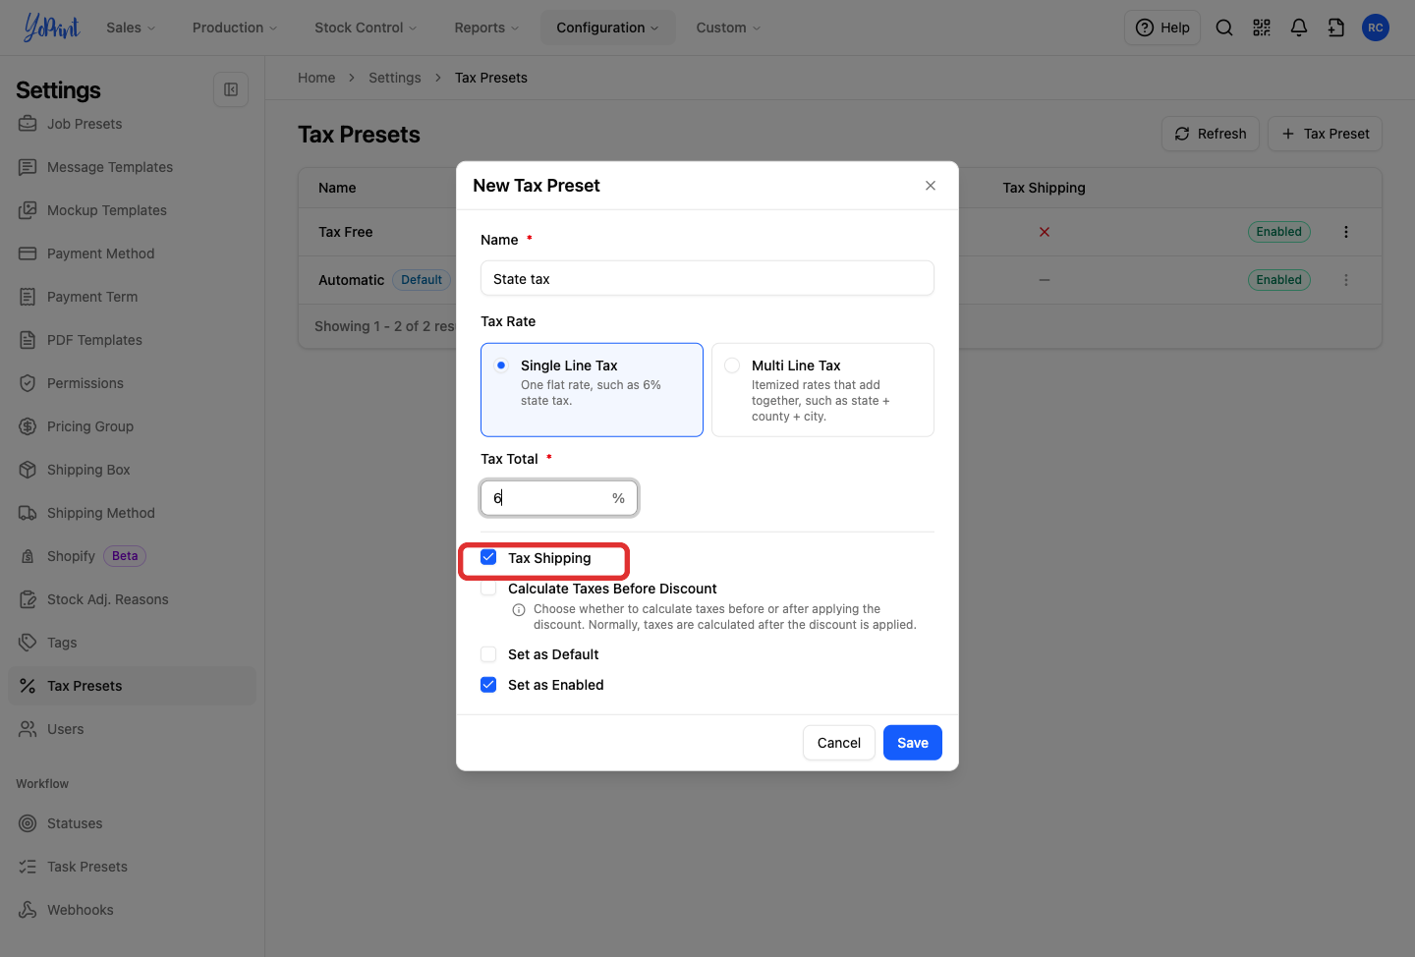The width and height of the screenshot is (1415, 957).
Task: Open Tax Presets in the sidebar
Action: [132, 686]
